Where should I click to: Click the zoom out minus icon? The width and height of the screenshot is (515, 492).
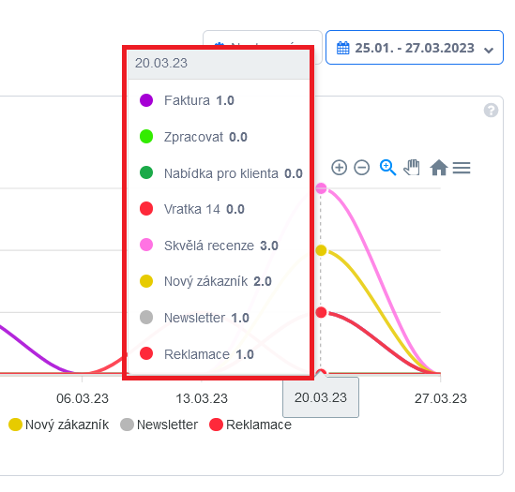pos(361,168)
